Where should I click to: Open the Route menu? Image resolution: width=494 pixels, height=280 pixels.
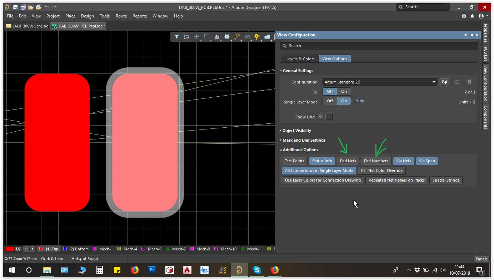pos(121,16)
